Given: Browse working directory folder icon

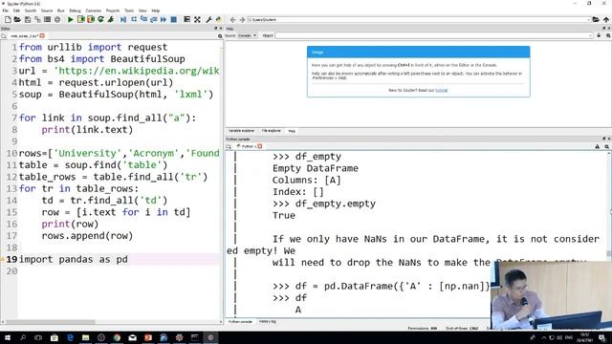Looking at the screenshot, I should (596, 19).
